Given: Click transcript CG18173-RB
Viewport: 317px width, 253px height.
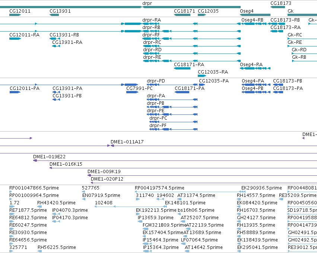Looking at the screenshot, I should [285, 20].
